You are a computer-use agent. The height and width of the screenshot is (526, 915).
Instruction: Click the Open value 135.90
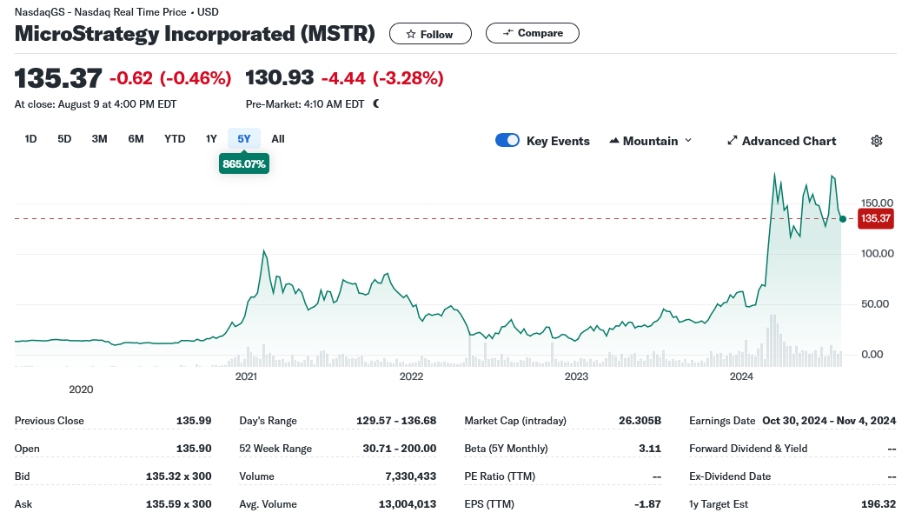click(194, 449)
